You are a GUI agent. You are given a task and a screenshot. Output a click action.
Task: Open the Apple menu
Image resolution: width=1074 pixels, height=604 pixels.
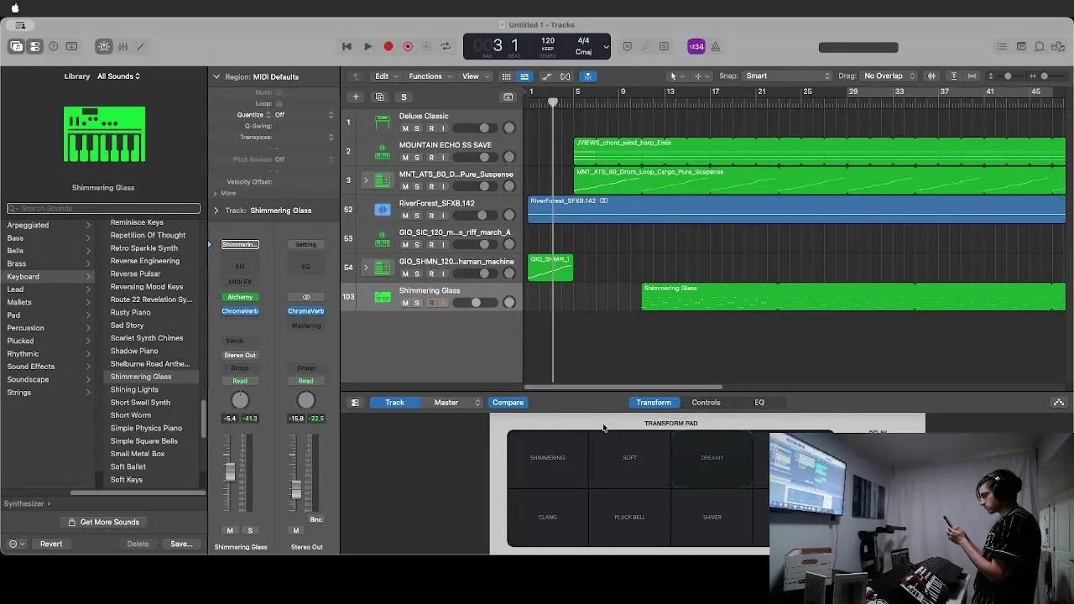[x=15, y=8]
